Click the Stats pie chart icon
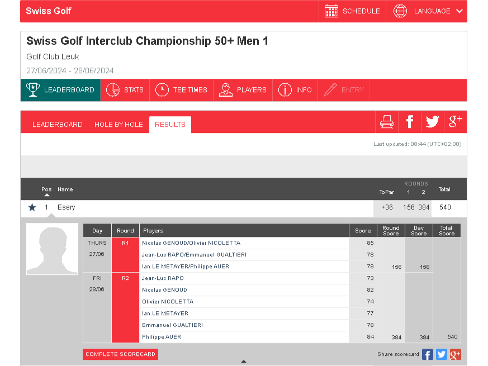This screenshot has height=366, width=488. click(113, 90)
